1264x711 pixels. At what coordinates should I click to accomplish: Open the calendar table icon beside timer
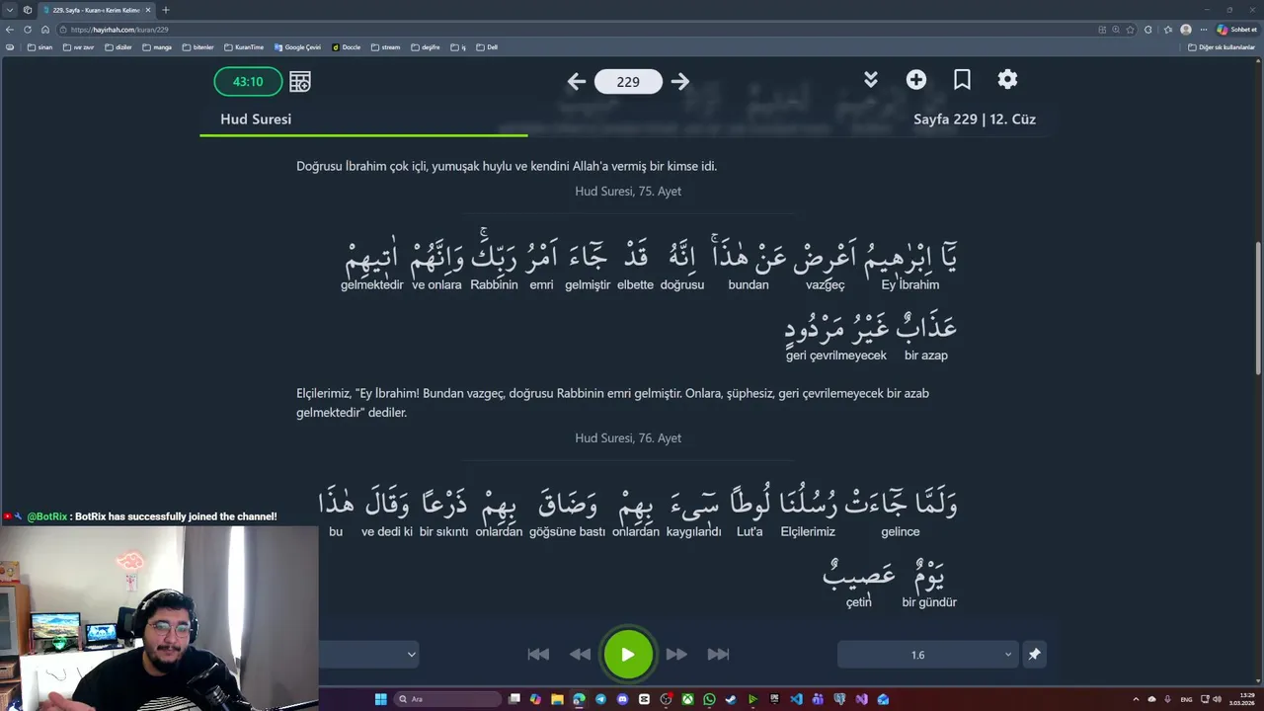click(300, 82)
